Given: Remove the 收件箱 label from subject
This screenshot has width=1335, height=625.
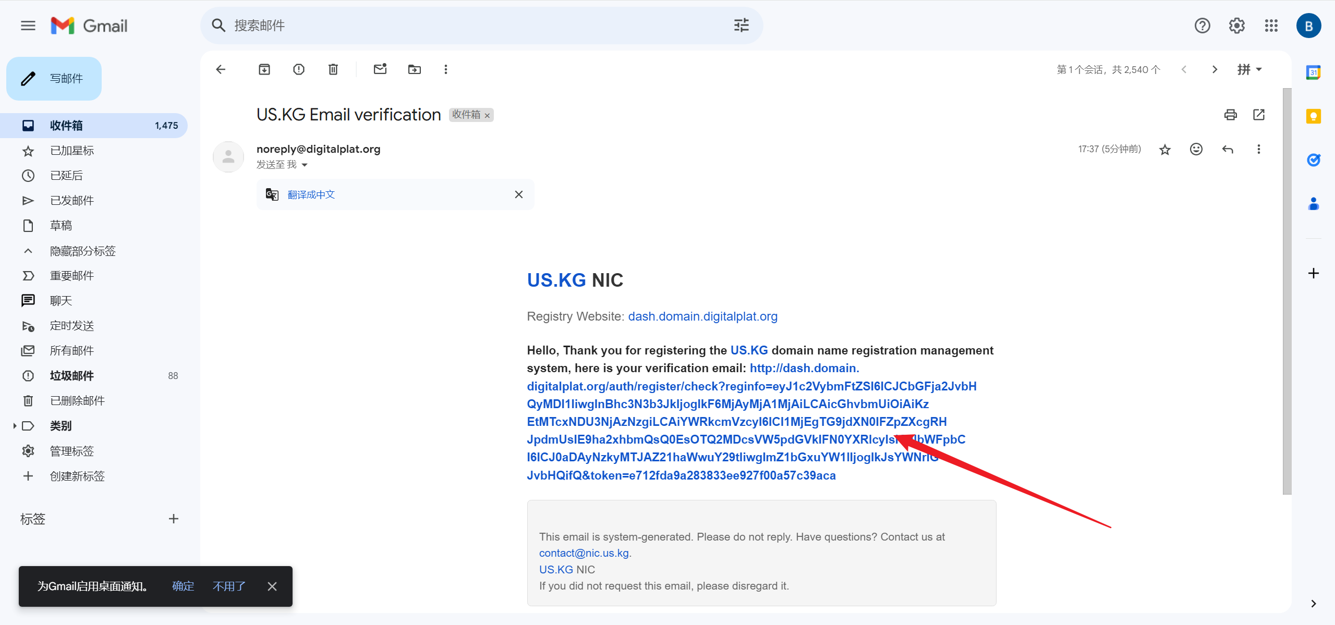Looking at the screenshot, I should pyautogui.click(x=487, y=116).
